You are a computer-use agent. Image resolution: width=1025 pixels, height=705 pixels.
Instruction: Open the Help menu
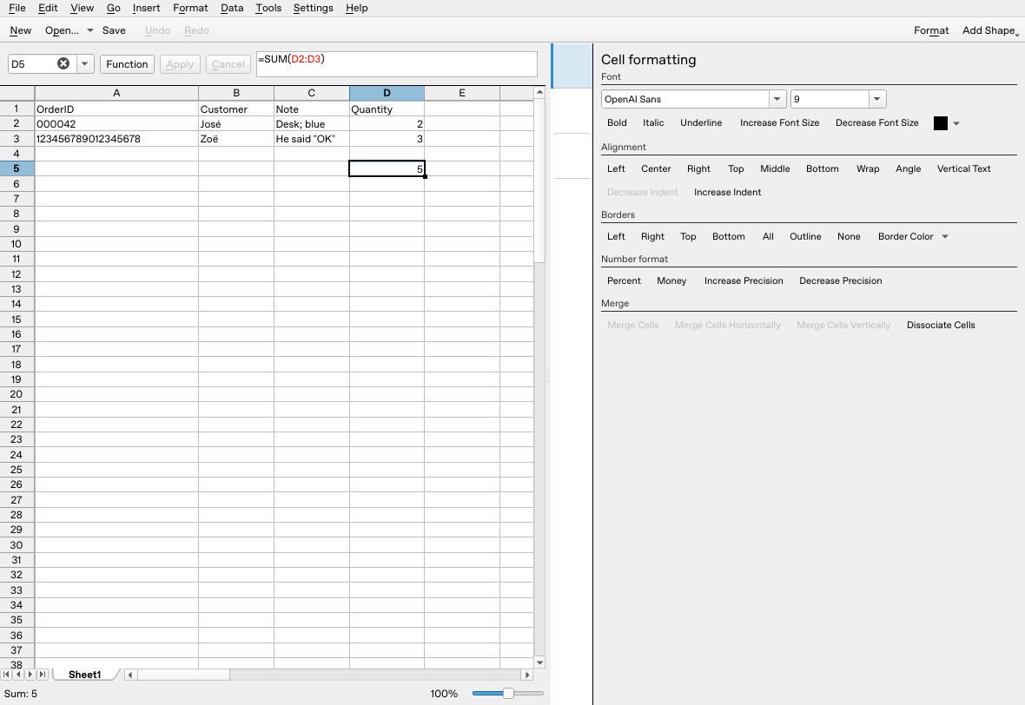[356, 8]
